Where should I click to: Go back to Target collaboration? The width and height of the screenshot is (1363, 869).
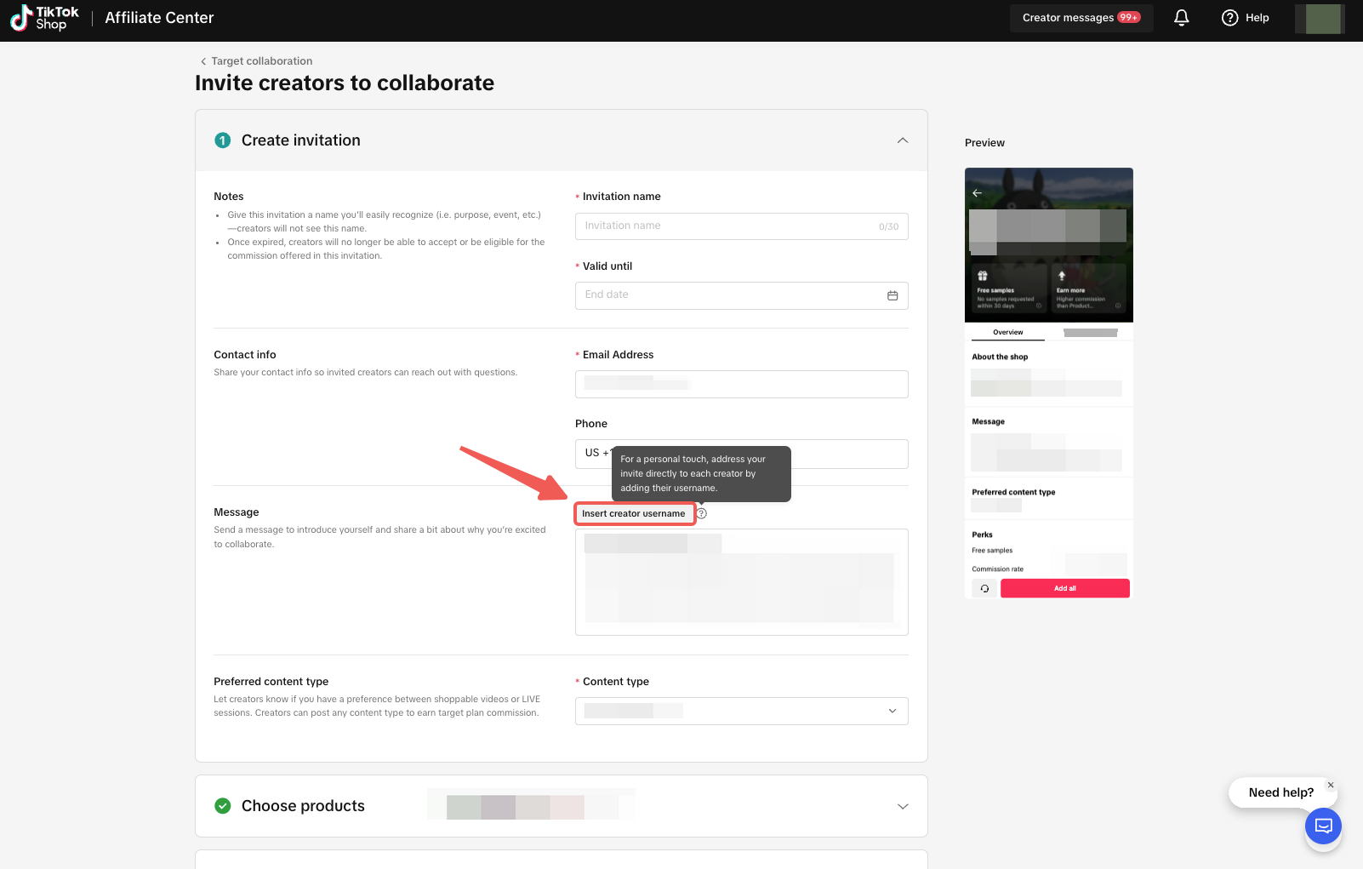click(x=256, y=61)
